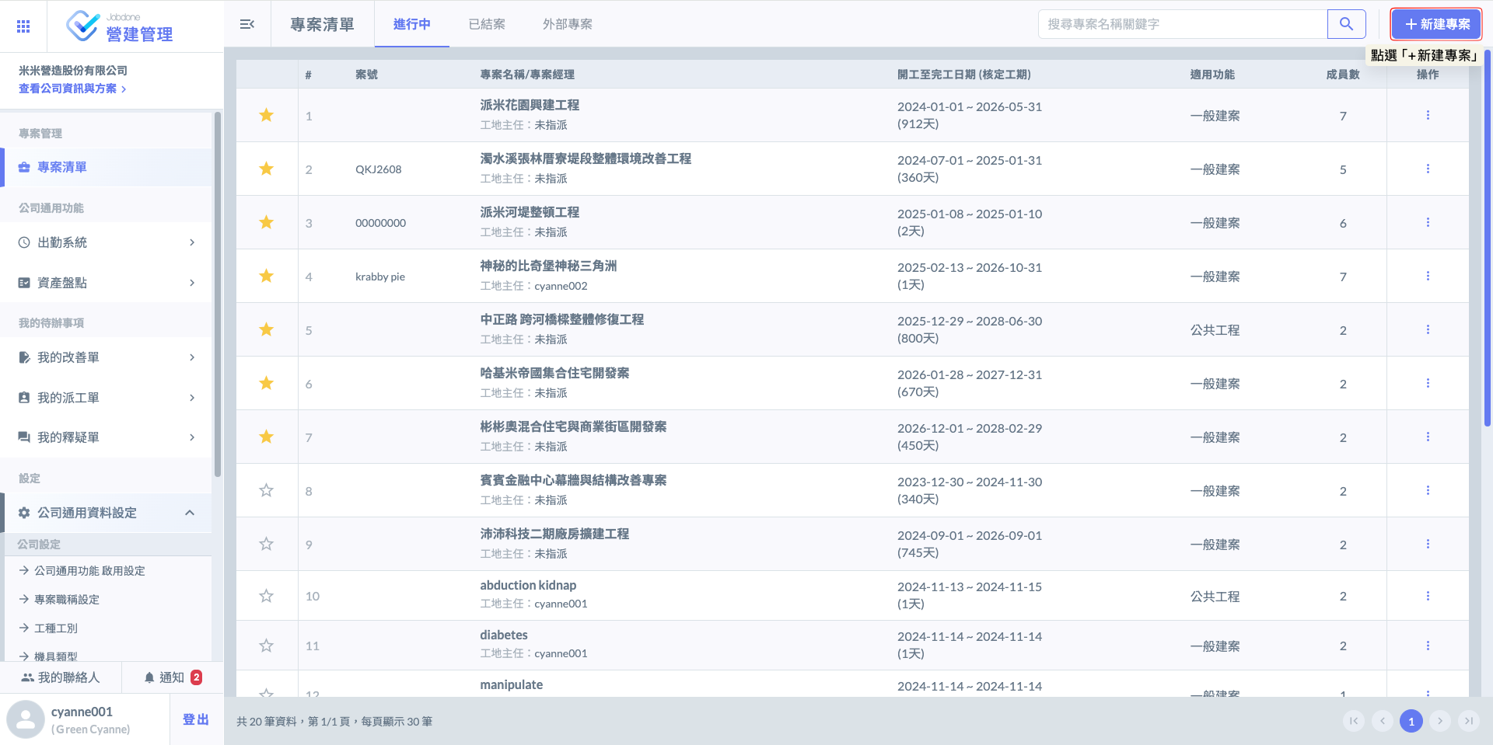Star the abduction kidnap project

coord(266,596)
